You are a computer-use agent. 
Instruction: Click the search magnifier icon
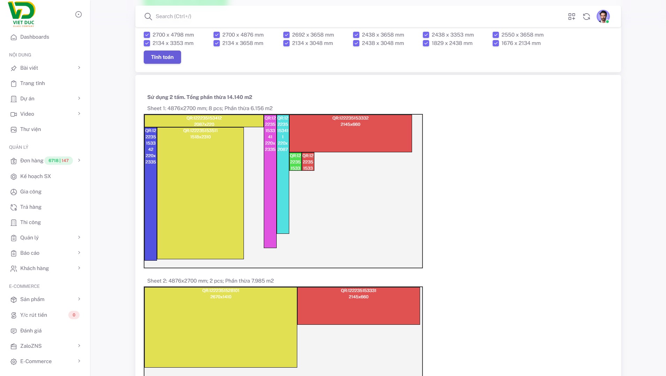click(x=148, y=16)
